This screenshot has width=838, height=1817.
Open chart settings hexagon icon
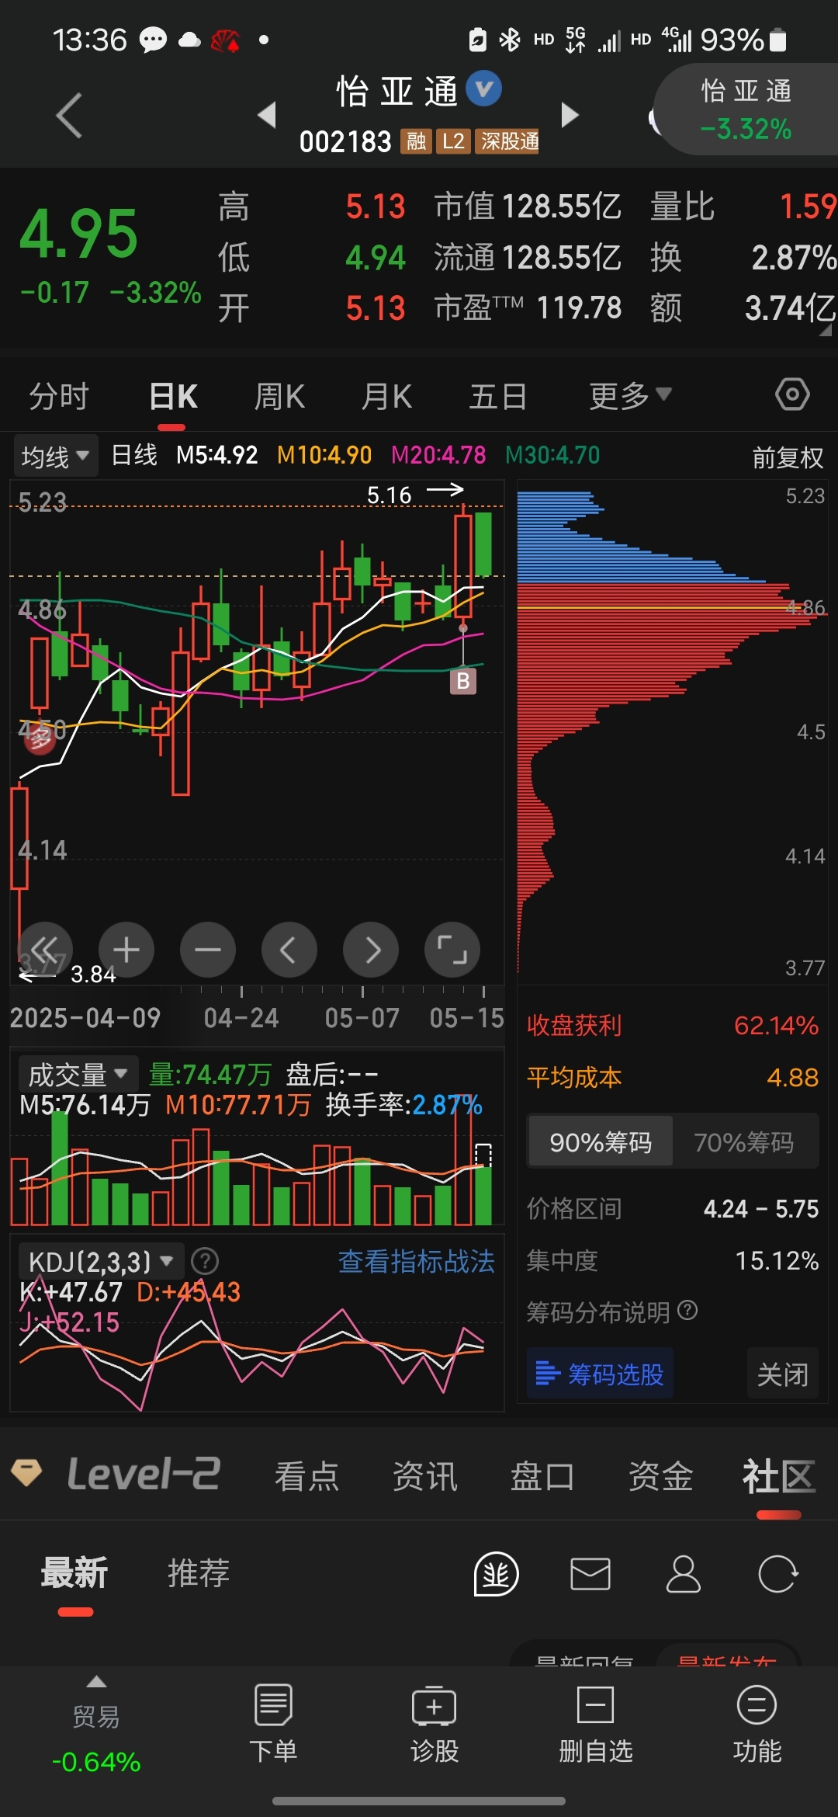(x=792, y=394)
